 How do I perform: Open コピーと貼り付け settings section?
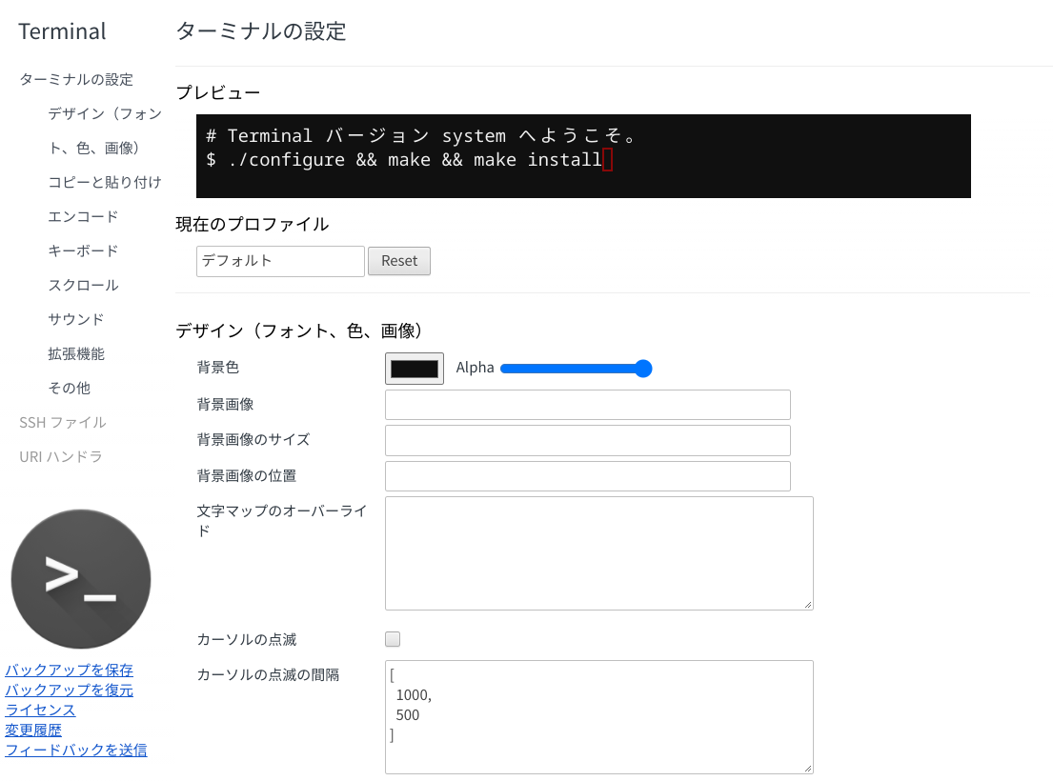point(105,182)
